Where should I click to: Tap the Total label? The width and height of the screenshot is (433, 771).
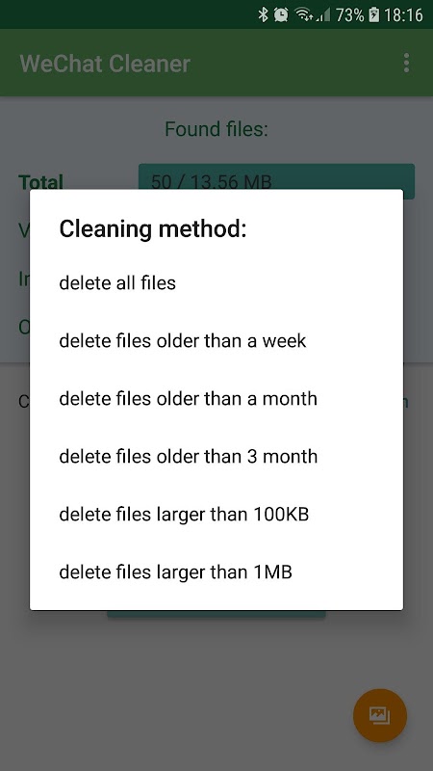coord(40,181)
